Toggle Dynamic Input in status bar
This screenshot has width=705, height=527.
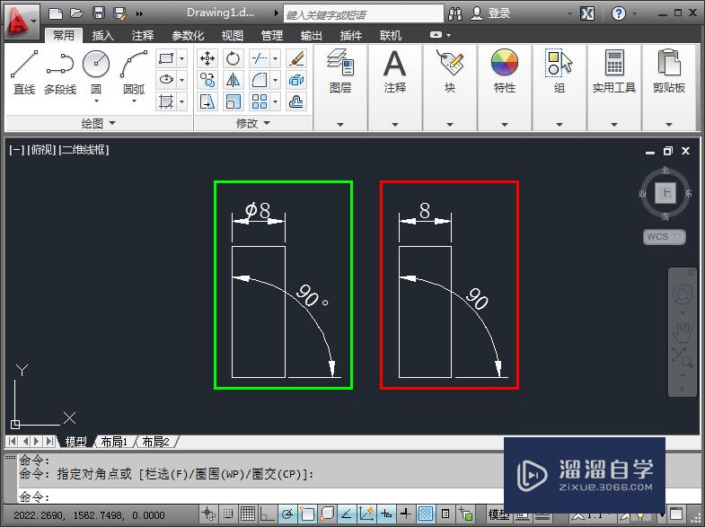[x=386, y=514]
